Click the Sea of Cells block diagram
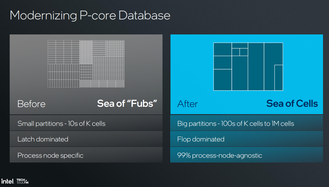This screenshot has height=187, width=329. tap(248, 67)
